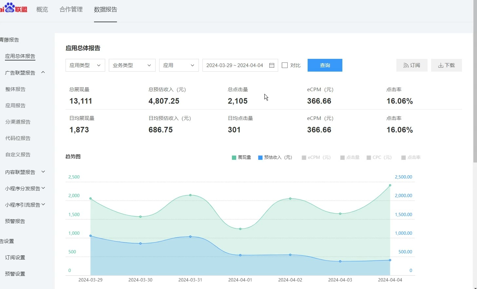
Task: Toggle 展现量 legend series
Action: pyautogui.click(x=241, y=158)
